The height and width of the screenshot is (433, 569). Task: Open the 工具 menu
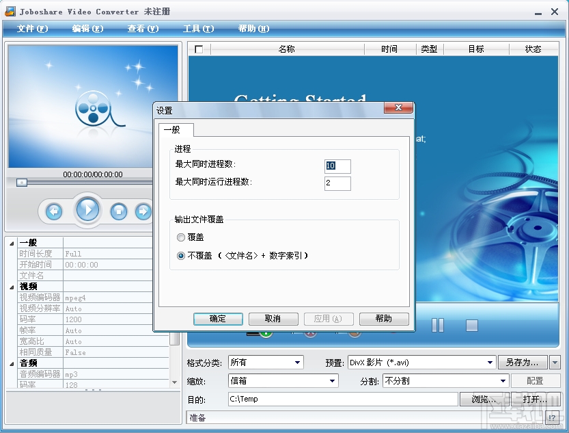coord(197,29)
